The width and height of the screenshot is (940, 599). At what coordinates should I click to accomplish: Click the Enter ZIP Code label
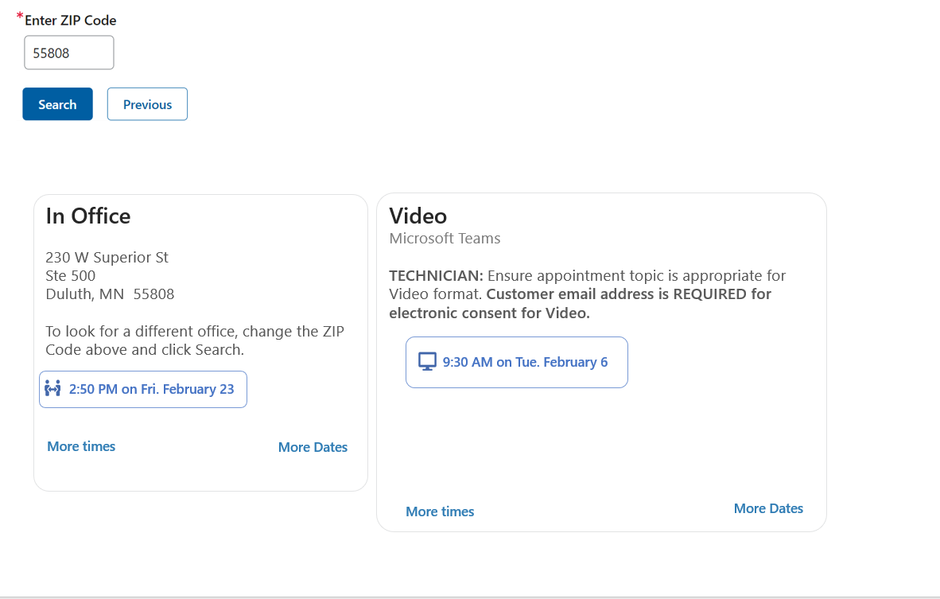click(71, 21)
